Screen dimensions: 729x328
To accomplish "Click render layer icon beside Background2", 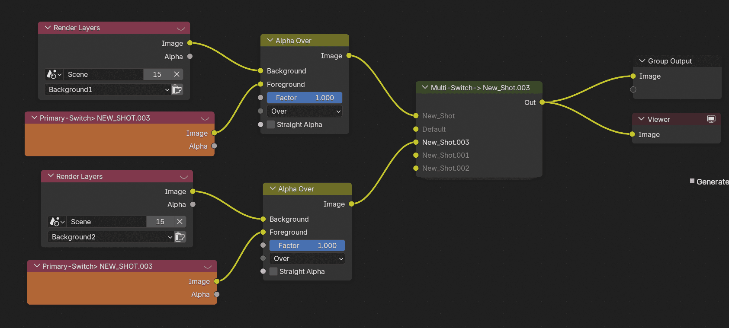I will pyautogui.click(x=180, y=237).
